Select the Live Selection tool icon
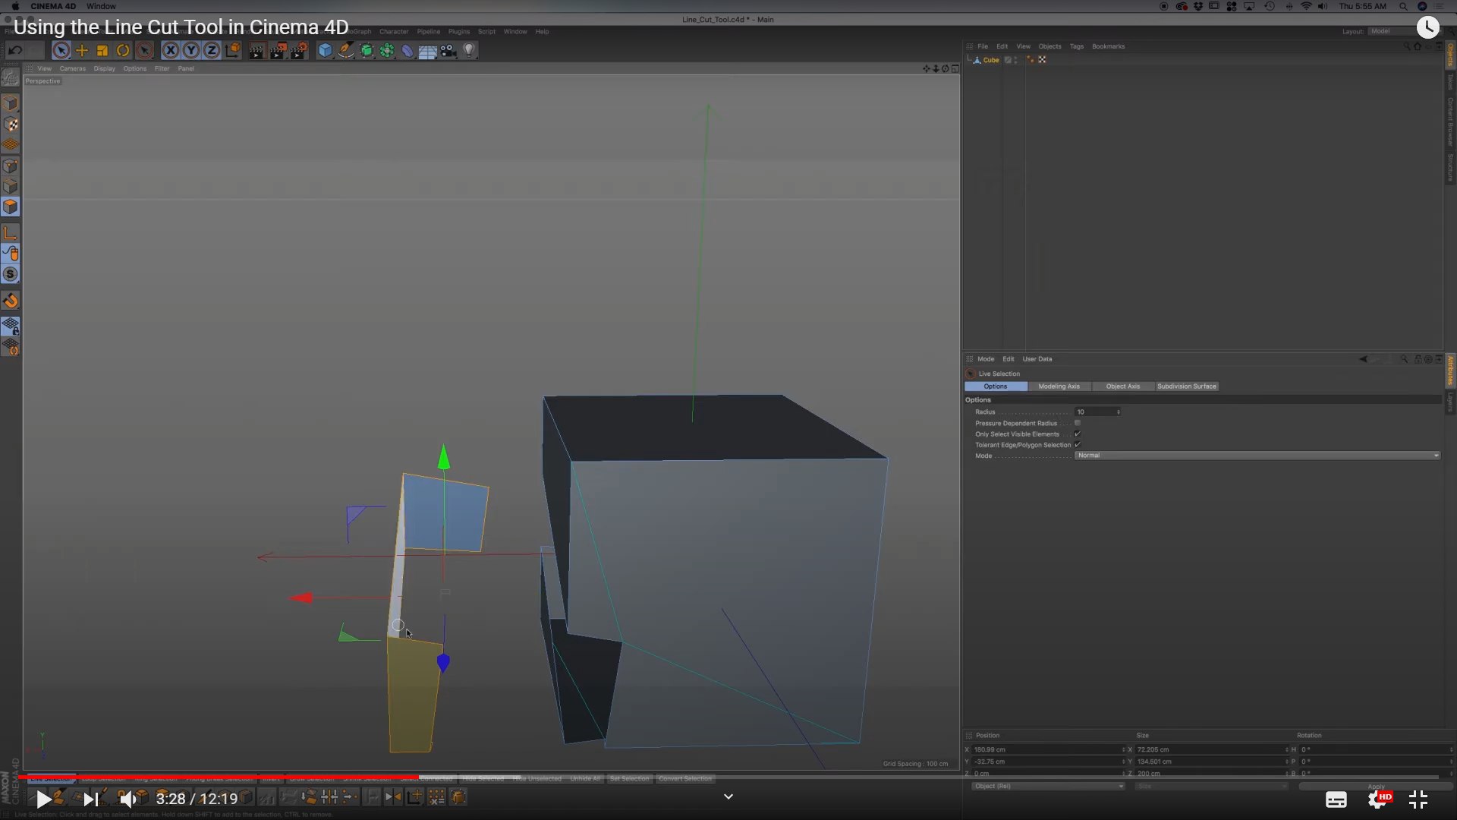Screen dimensions: 1457x820 61,50
